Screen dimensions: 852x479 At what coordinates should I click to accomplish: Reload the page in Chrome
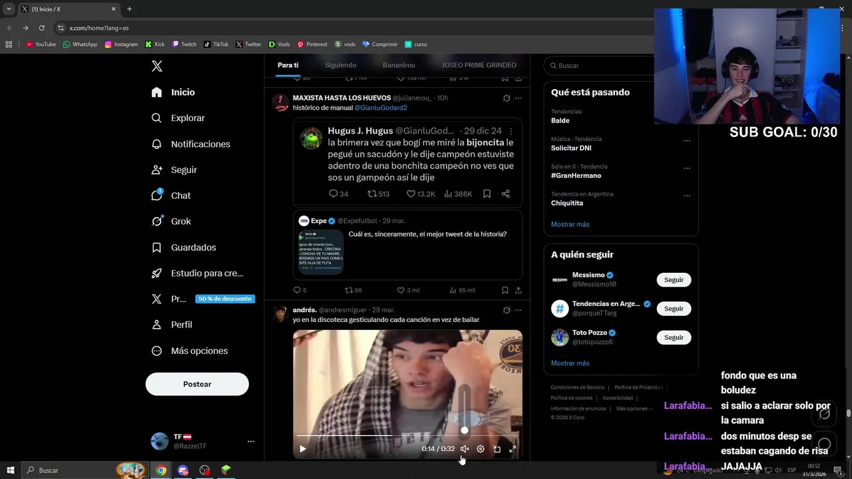click(x=41, y=28)
